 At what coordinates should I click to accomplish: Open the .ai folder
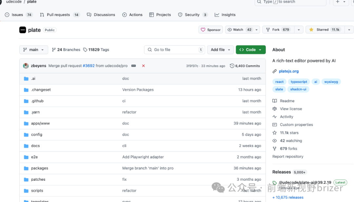[33, 79]
